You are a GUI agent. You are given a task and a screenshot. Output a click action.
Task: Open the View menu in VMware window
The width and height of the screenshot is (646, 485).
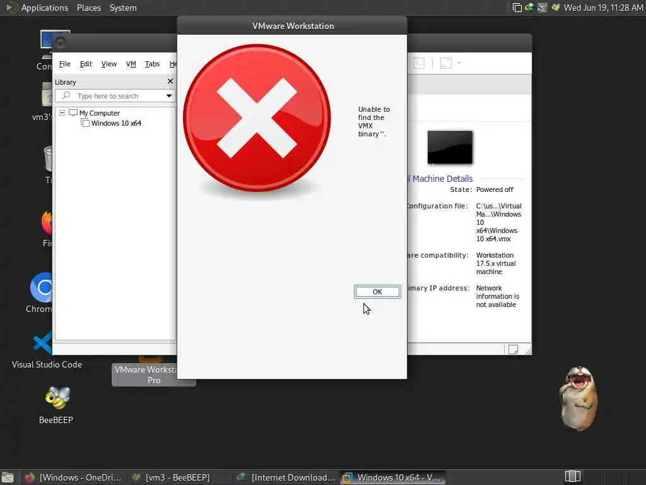point(109,64)
